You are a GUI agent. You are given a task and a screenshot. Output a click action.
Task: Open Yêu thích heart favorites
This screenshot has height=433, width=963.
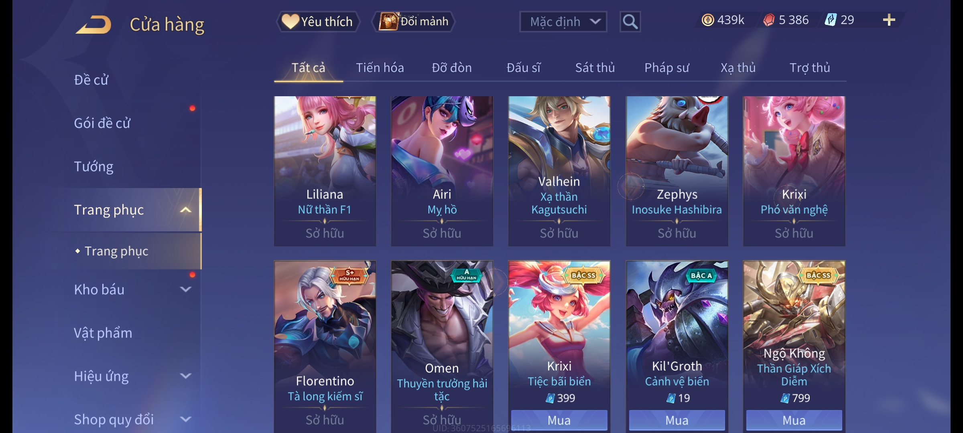click(318, 22)
